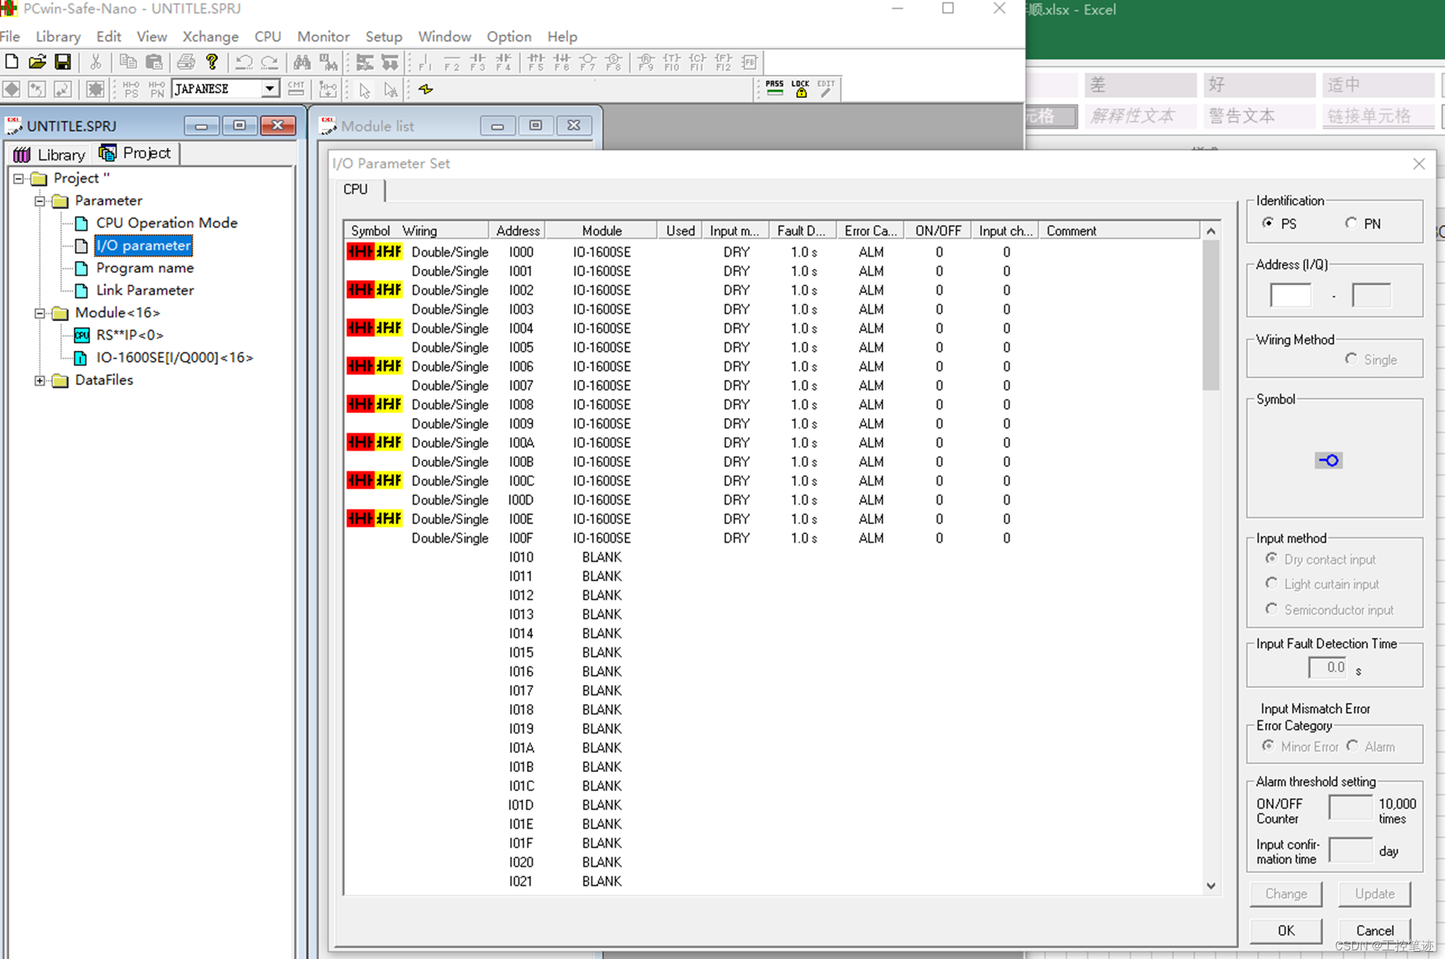The height and width of the screenshot is (959, 1445).
Task: Click the binoculars Find icon
Action: [302, 62]
